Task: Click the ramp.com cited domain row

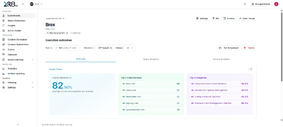Action: coord(151,90)
